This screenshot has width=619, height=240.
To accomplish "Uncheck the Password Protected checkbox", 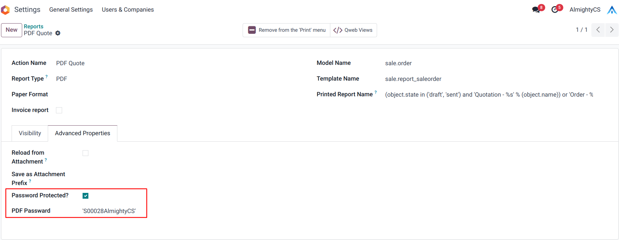I will [86, 196].
